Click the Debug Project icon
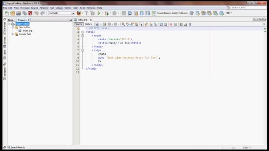Image resolution: width=269 pixels, height=151 pixels. [106, 13]
